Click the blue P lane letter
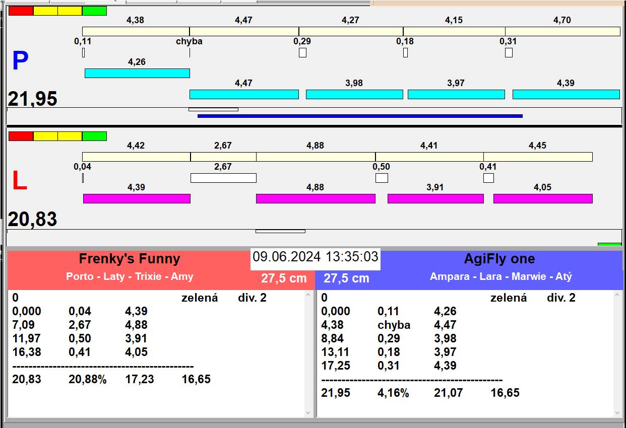The width and height of the screenshot is (626, 428). point(20,61)
